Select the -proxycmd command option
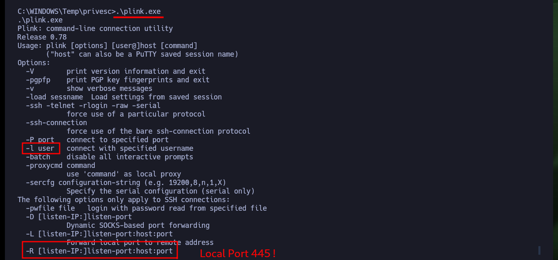Screen dimensions: 558x260 (x=60, y=165)
